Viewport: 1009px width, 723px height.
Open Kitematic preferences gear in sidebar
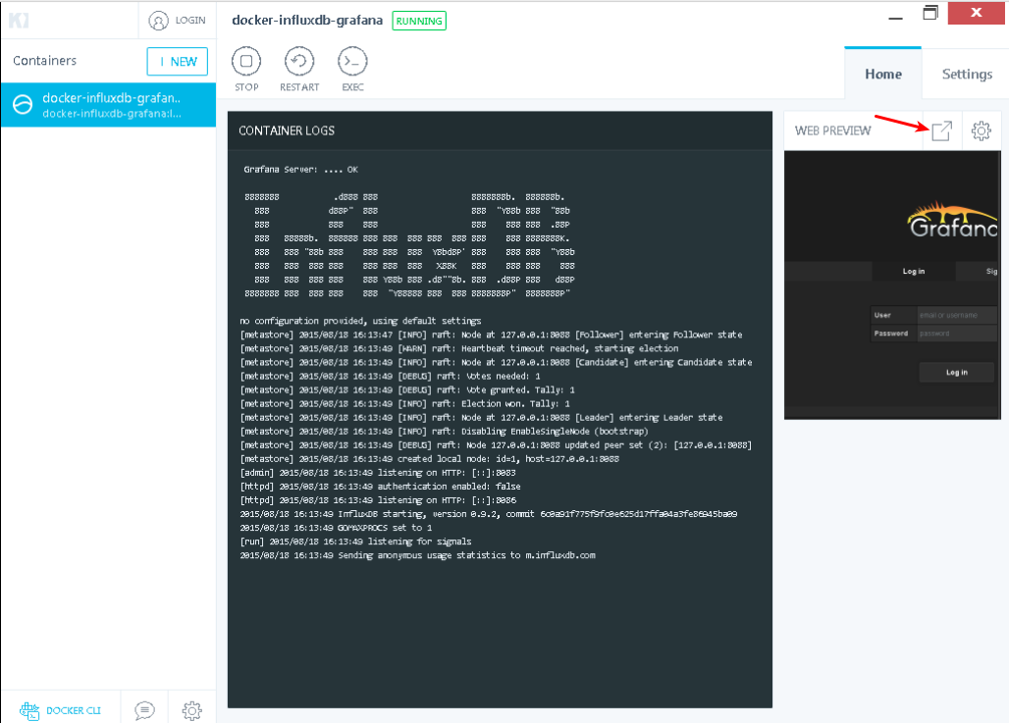coord(191,710)
